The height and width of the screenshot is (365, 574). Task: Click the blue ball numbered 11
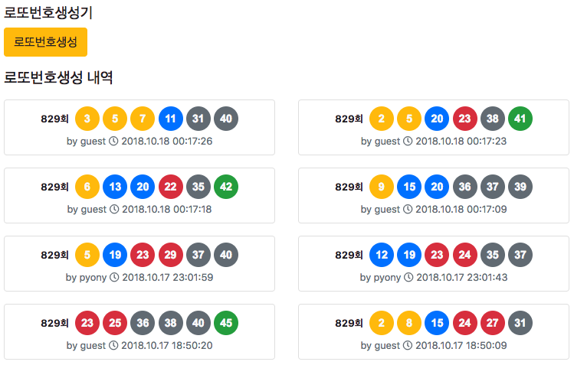pos(171,119)
